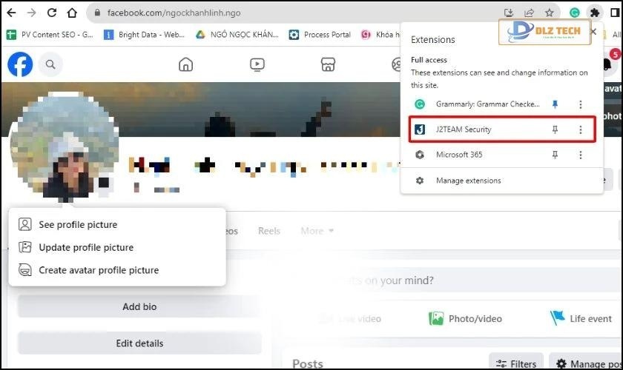The image size is (623, 370).
Task: Click the Chrome Extensions puzzle icon
Action: coord(594,13)
